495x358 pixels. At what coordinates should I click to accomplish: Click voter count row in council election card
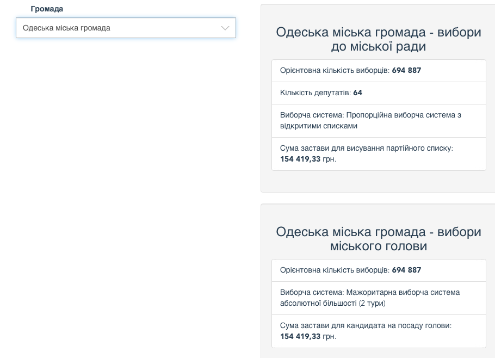[378, 71]
